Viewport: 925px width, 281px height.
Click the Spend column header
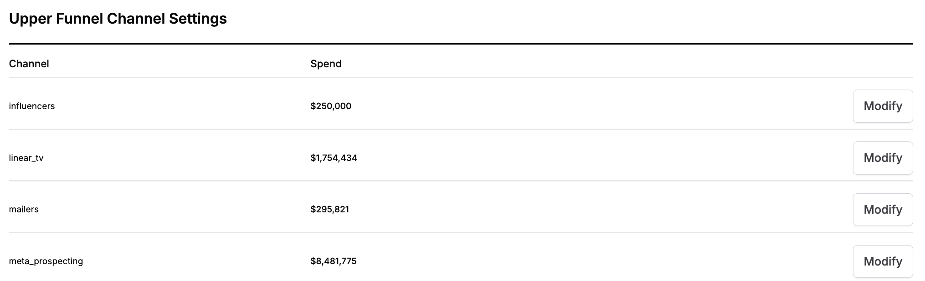click(326, 64)
